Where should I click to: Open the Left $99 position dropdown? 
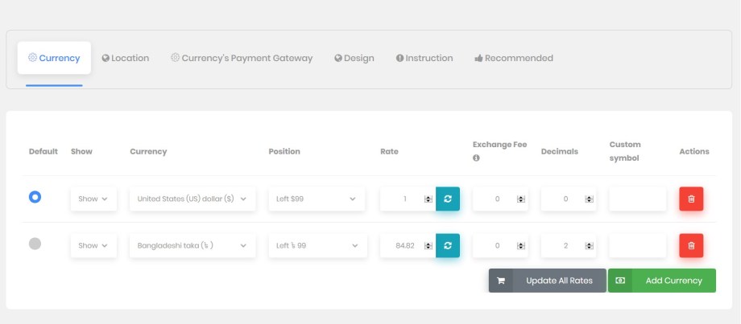pyautogui.click(x=317, y=199)
